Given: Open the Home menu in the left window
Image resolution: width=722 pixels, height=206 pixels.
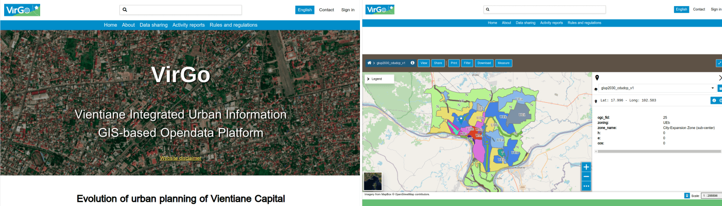Looking at the screenshot, I should tap(110, 25).
